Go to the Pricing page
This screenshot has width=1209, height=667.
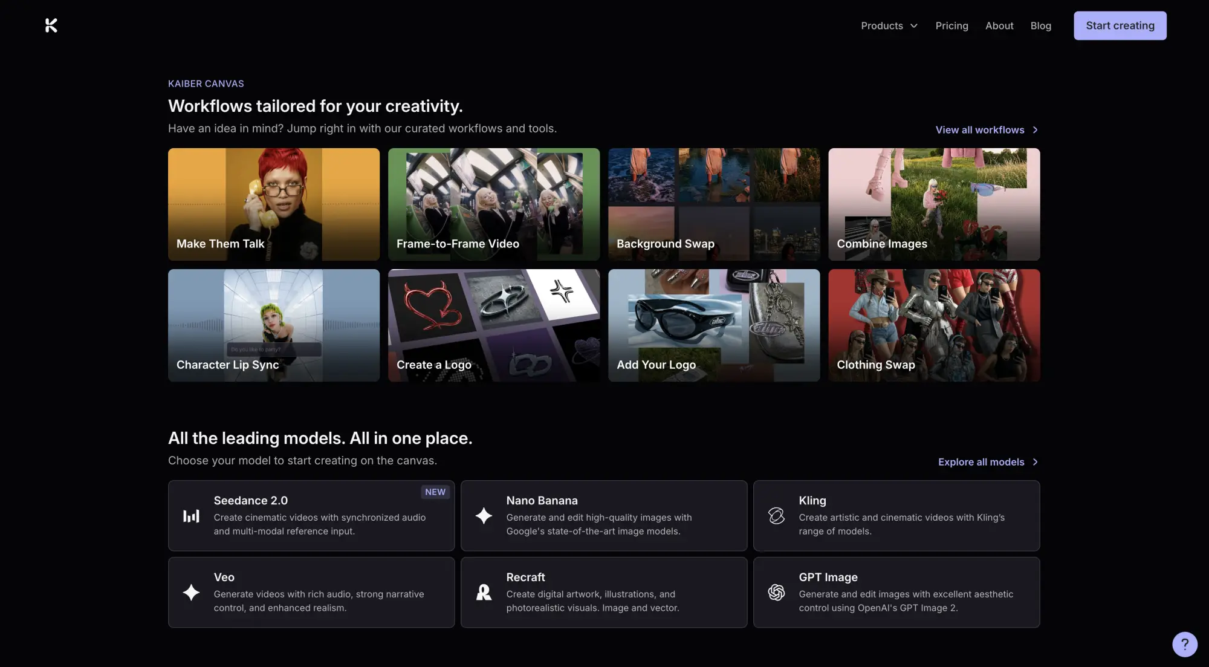951,25
